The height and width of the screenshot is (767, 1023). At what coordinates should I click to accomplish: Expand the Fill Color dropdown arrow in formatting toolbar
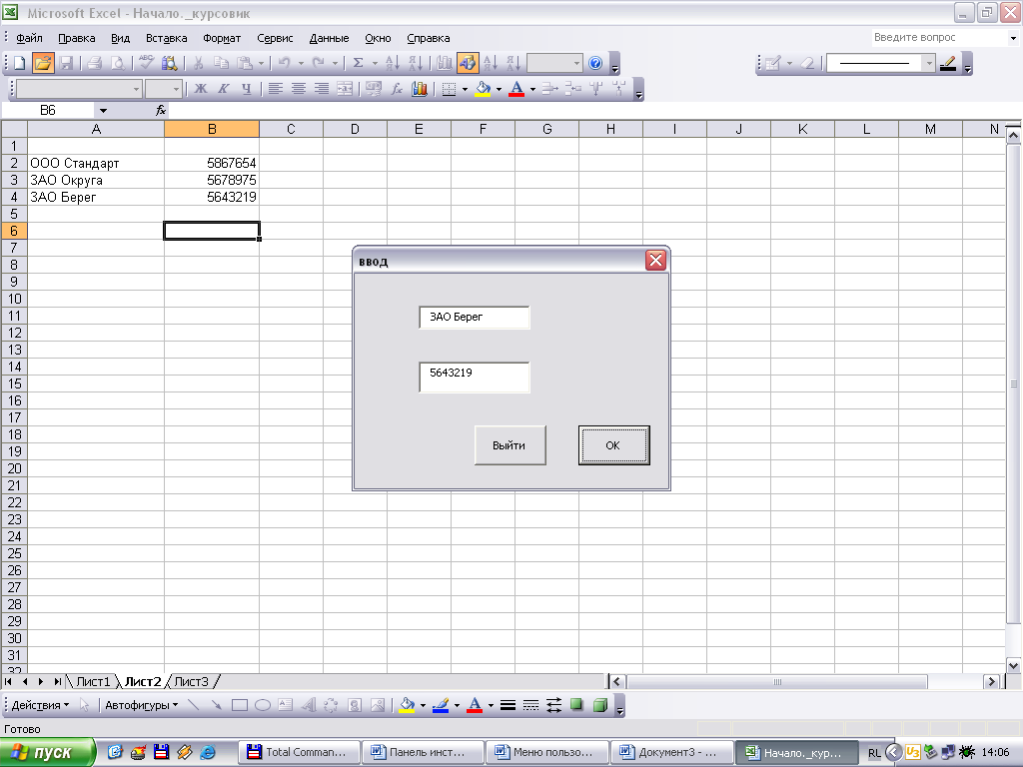(500, 89)
